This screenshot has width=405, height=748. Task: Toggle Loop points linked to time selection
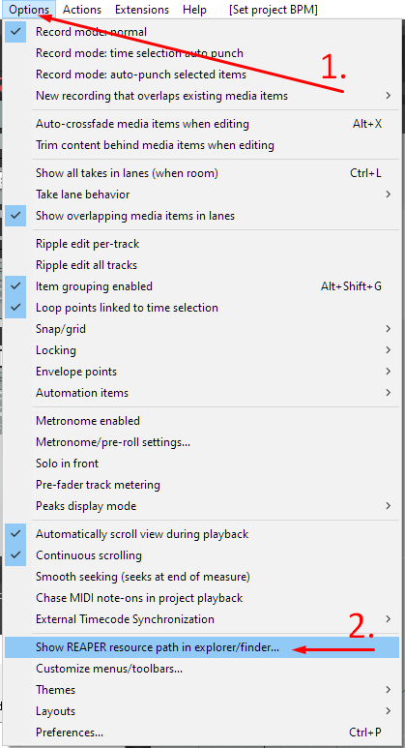(x=15, y=308)
